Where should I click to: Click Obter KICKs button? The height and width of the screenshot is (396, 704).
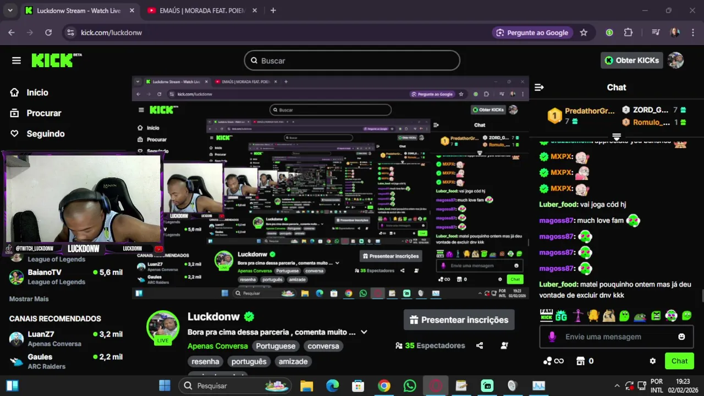pos(632,61)
